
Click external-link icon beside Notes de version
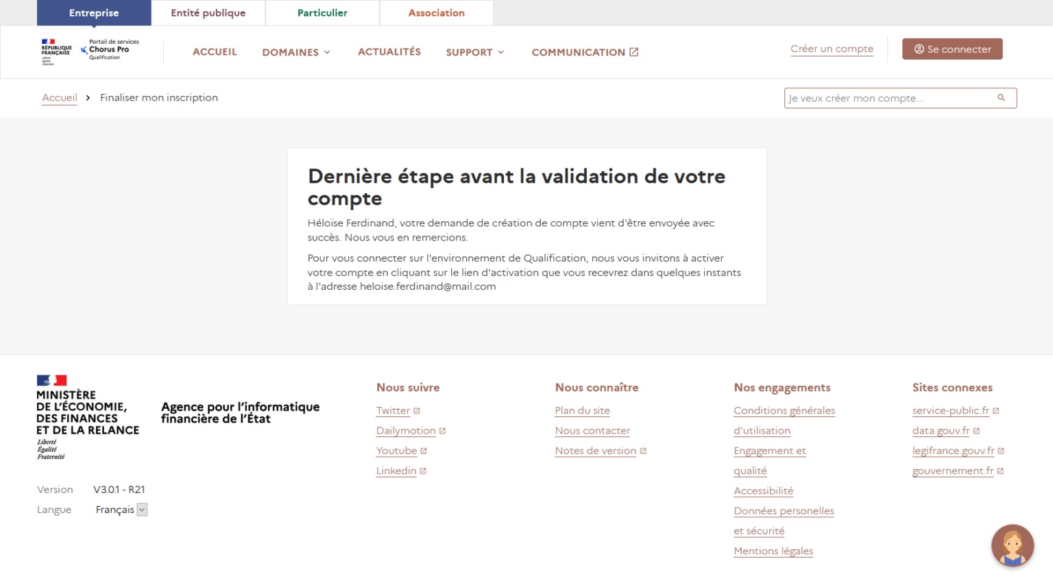[643, 451]
